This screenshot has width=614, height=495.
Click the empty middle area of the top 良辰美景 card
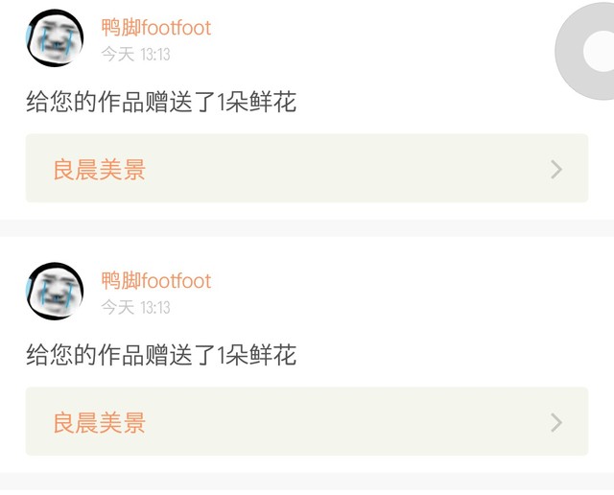point(344,169)
